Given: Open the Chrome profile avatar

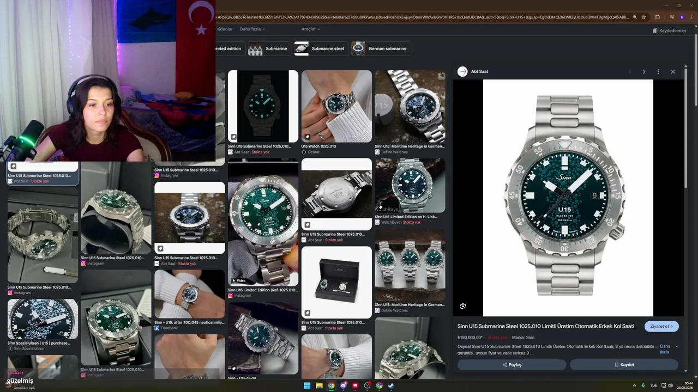Looking at the screenshot, I should click(682, 17).
